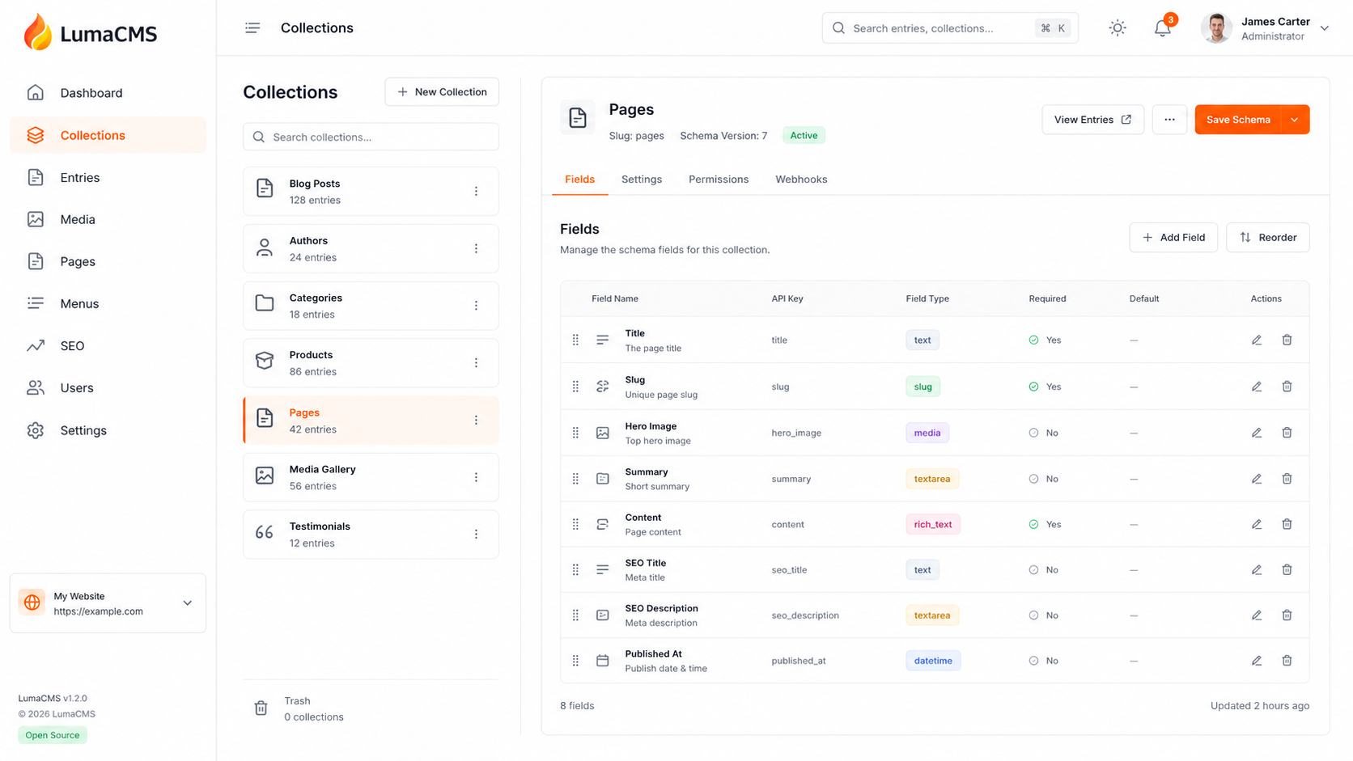Click the hero_image API key
Viewport: 1353px width, 761px height.
(x=796, y=433)
